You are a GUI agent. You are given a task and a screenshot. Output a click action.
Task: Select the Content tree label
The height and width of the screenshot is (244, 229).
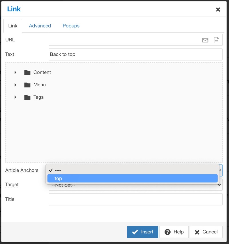42,72
